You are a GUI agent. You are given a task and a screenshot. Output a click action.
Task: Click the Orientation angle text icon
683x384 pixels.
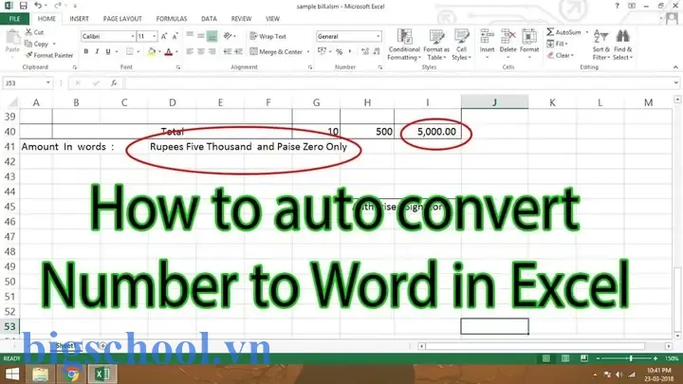point(228,36)
